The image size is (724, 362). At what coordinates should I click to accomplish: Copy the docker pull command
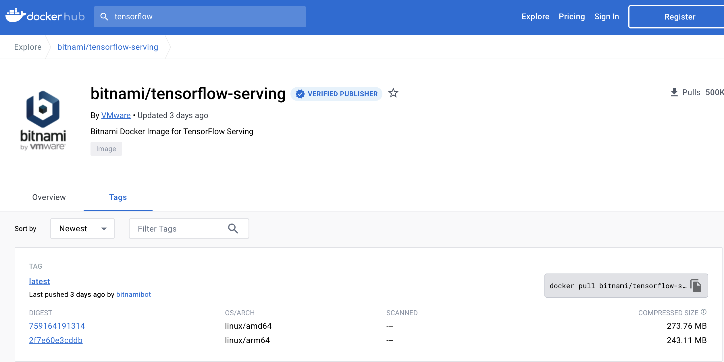(x=696, y=286)
